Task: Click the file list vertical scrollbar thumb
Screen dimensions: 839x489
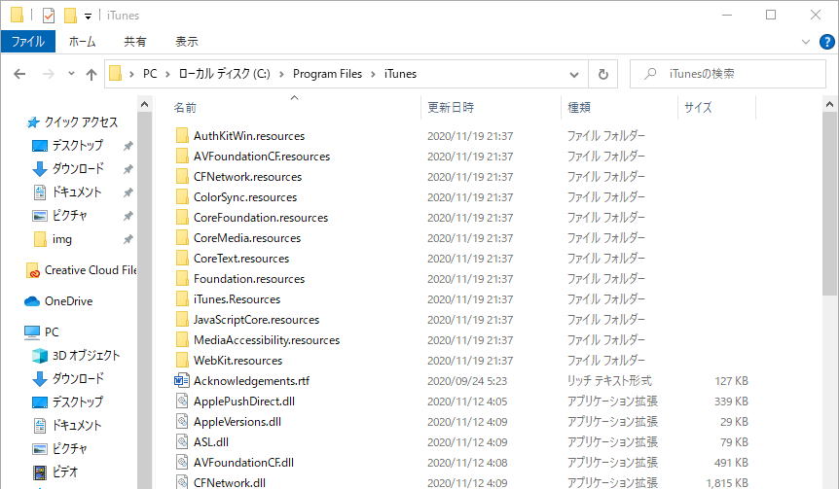Action: tap(829, 203)
